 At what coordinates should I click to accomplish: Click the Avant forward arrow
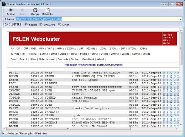point(23,12)
